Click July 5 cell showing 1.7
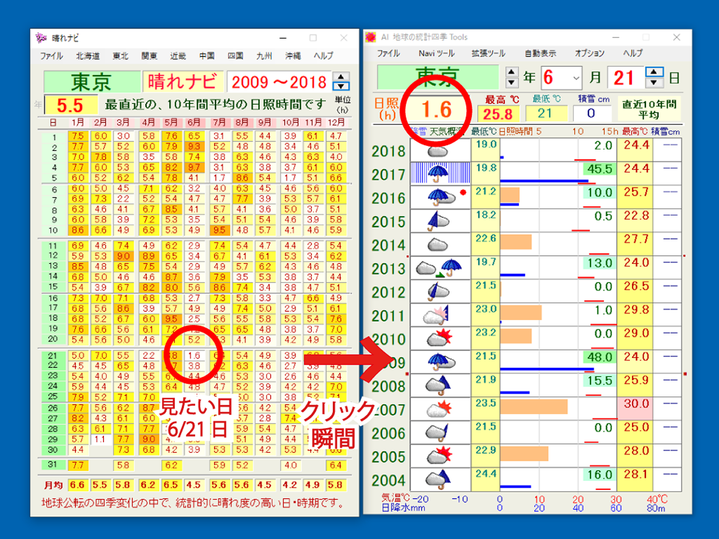This screenshot has height=539, width=719. click(x=220, y=178)
